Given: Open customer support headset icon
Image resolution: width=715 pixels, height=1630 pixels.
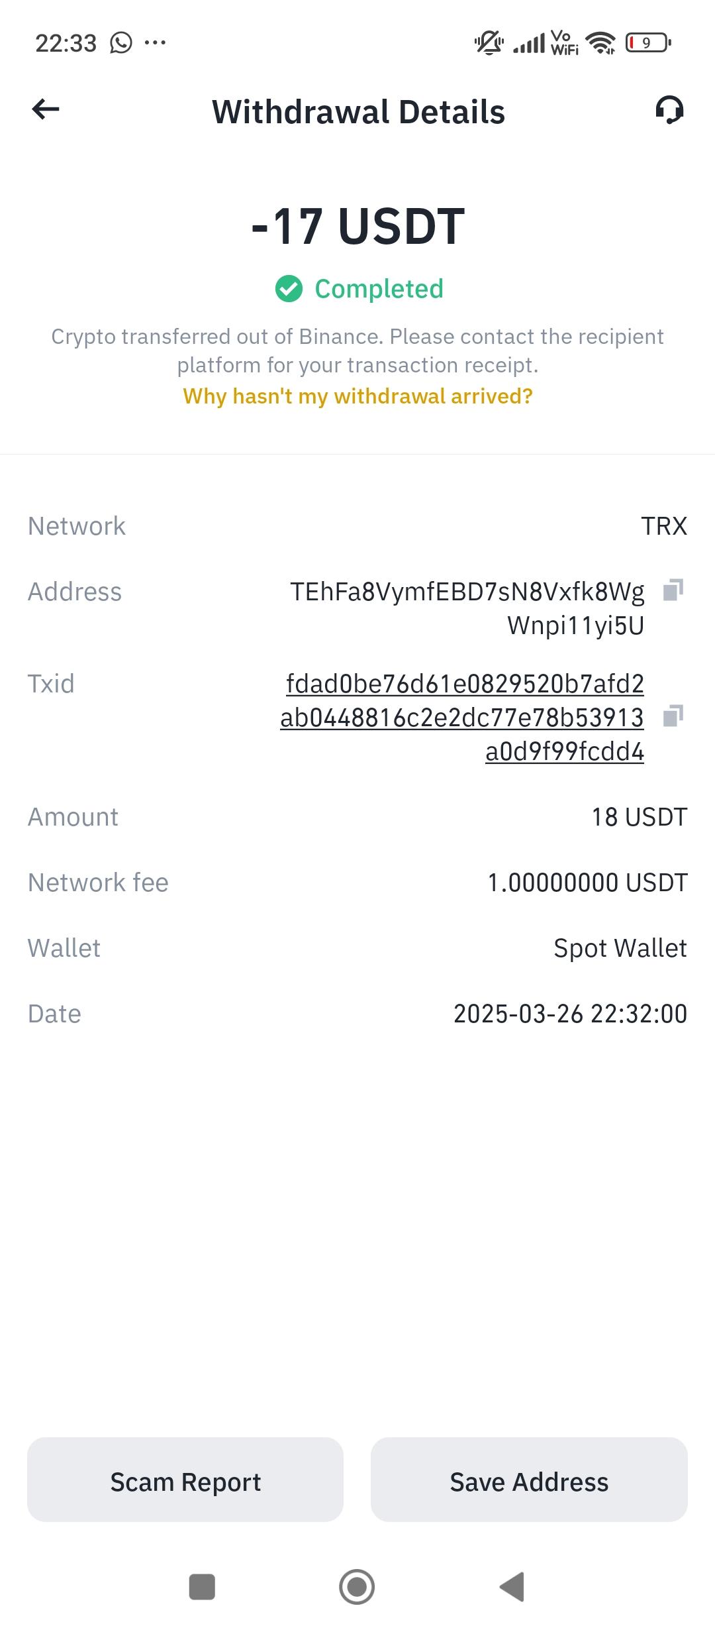Looking at the screenshot, I should (669, 110).
